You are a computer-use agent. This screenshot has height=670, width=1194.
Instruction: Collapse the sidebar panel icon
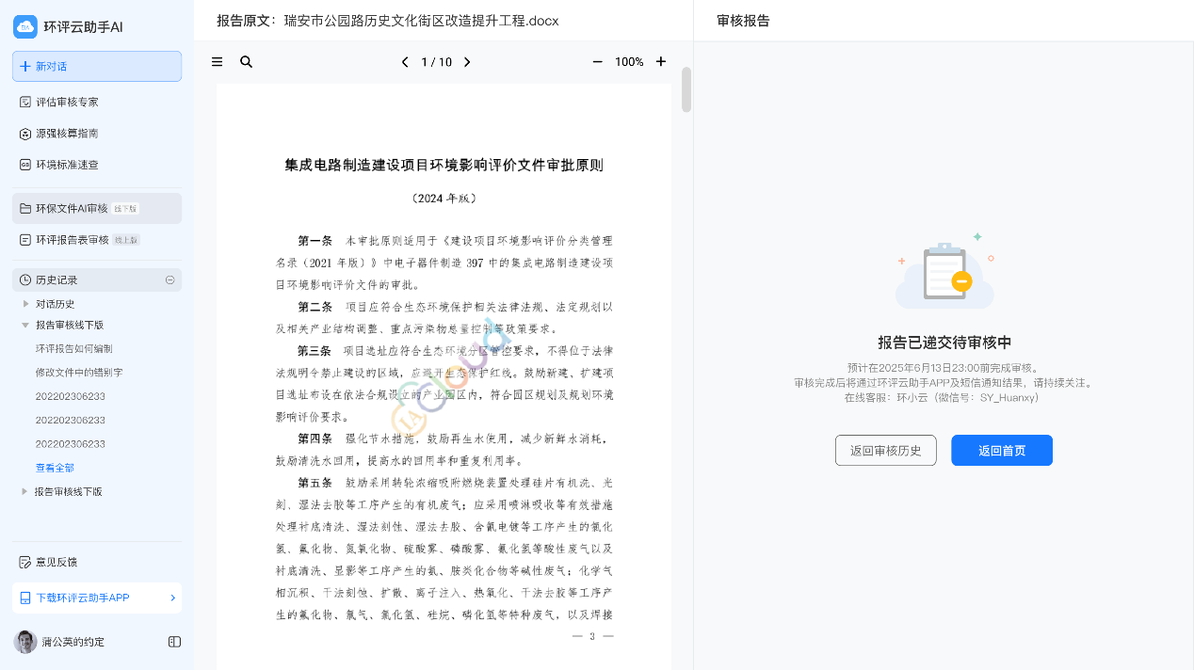click(174, 642)
